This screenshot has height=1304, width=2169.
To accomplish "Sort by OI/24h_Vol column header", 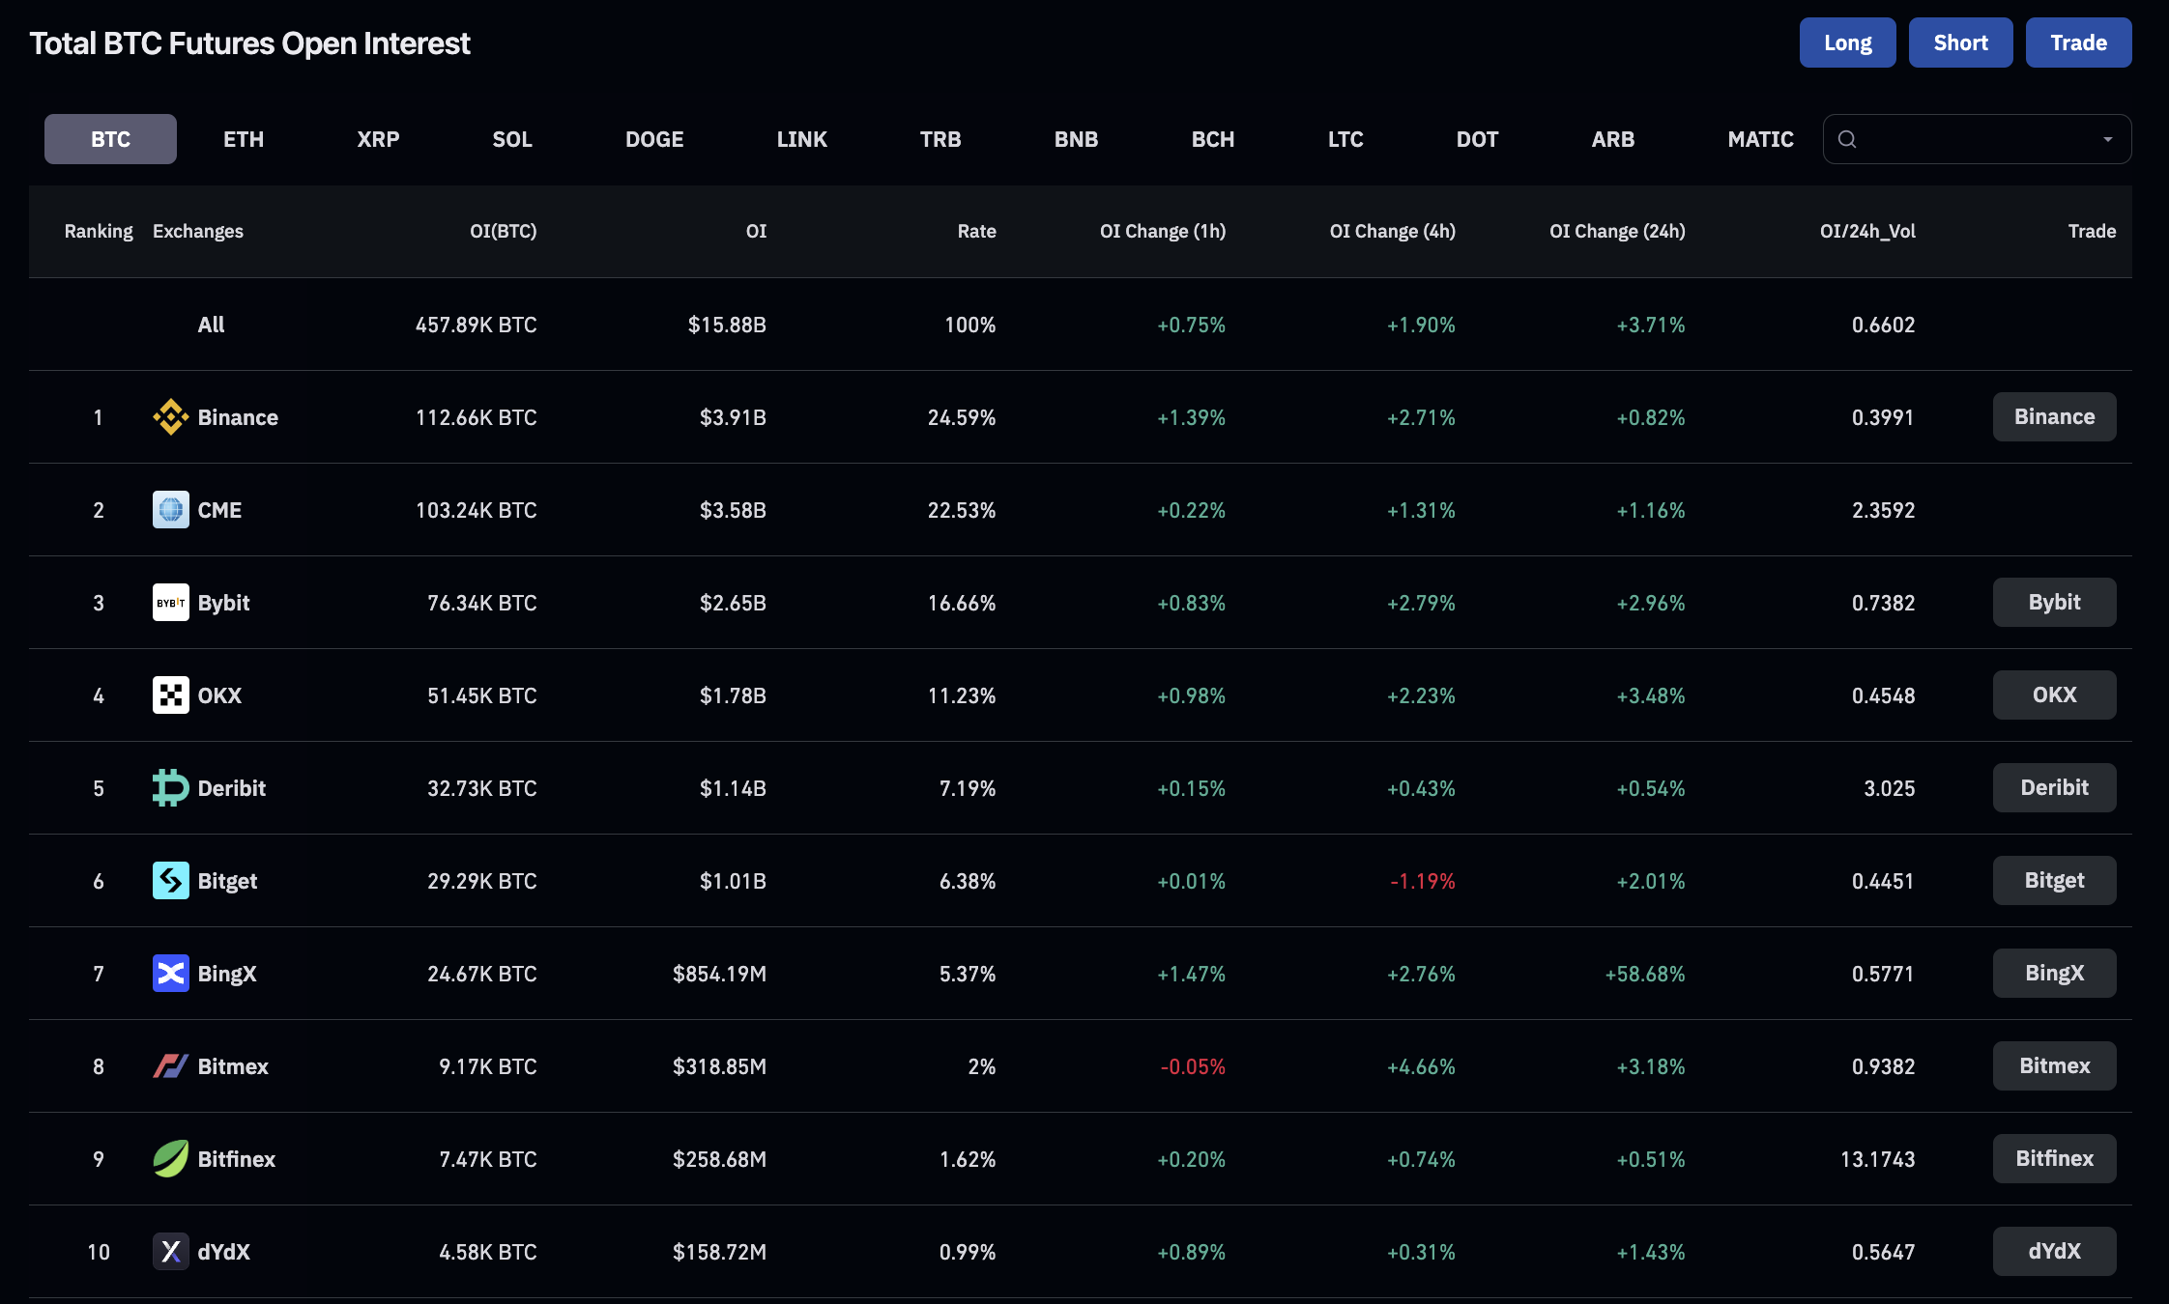I will point(1867,231).
